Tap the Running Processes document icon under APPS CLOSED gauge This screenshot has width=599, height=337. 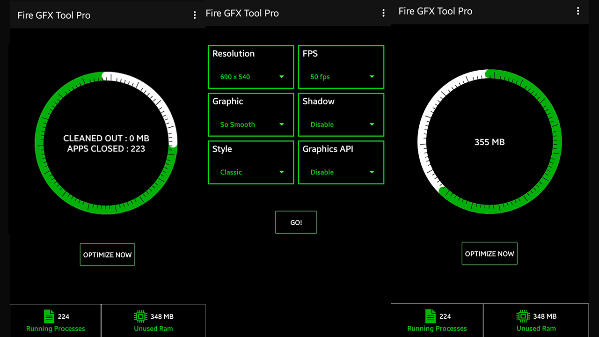click(49, 317)
